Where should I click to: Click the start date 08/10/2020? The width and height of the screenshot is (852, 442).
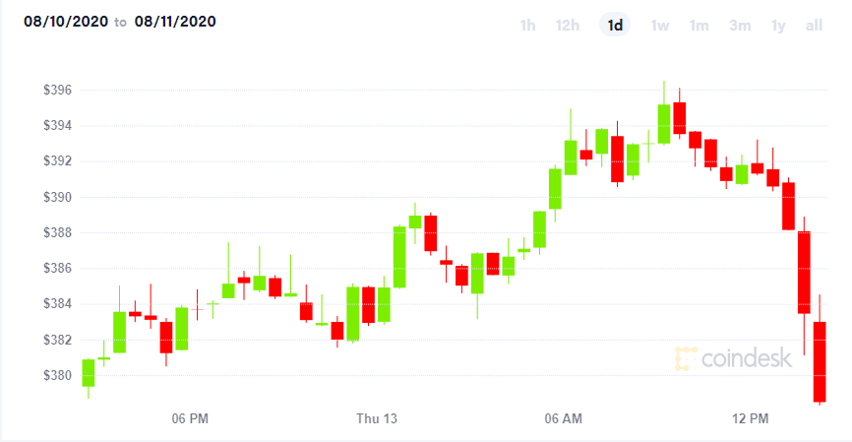pyautogui.click(x=66, y=22)
